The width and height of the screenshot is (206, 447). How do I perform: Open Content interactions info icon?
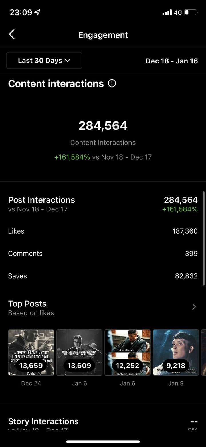(112, 83)
